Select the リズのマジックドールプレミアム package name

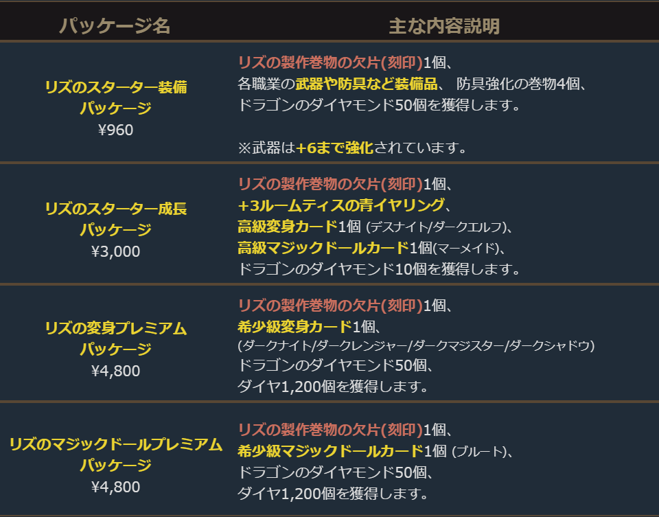[115, 444]
